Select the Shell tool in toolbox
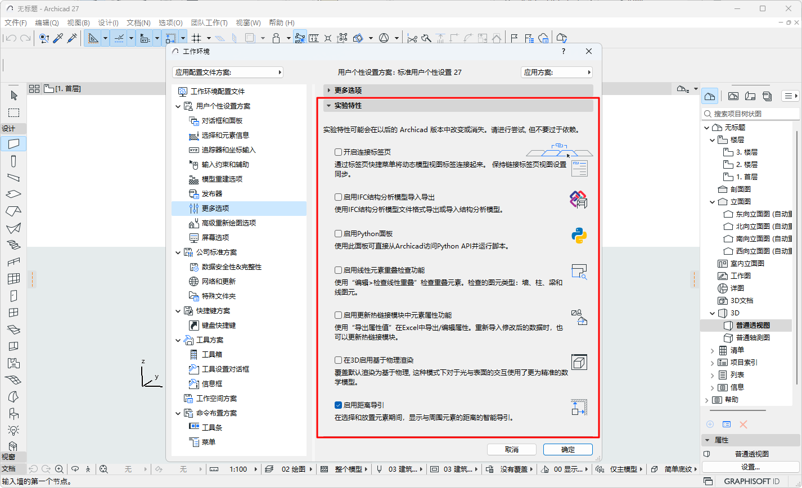The width and height of the screenshot is (802, 488). pos(14,228)
